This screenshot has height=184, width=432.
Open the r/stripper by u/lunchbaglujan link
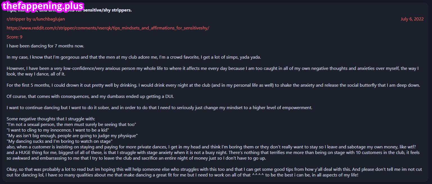[36, 19]
